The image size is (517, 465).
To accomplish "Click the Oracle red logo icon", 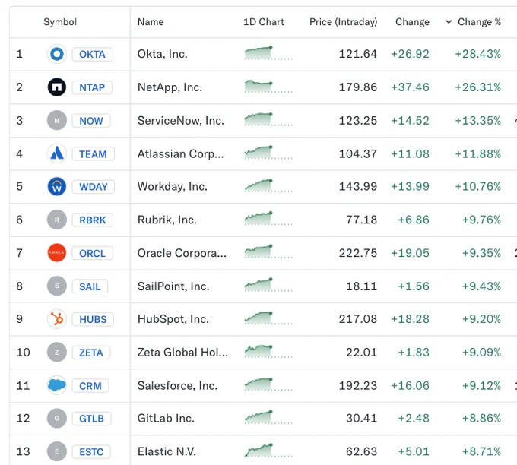I will (x=57, y=253).
